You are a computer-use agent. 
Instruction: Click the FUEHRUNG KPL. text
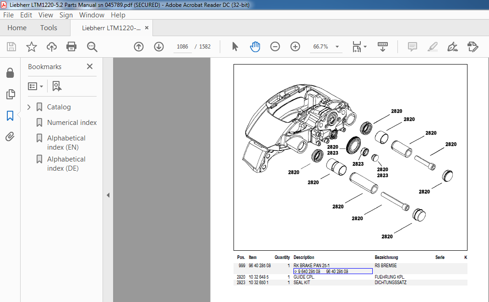coord(390,277)
